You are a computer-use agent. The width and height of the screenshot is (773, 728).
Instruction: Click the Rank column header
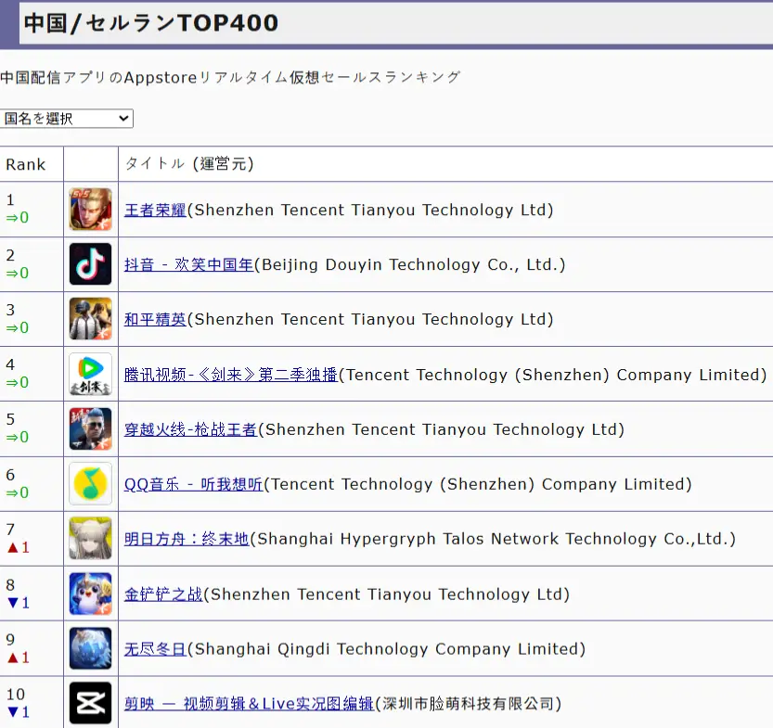(26, 164)
